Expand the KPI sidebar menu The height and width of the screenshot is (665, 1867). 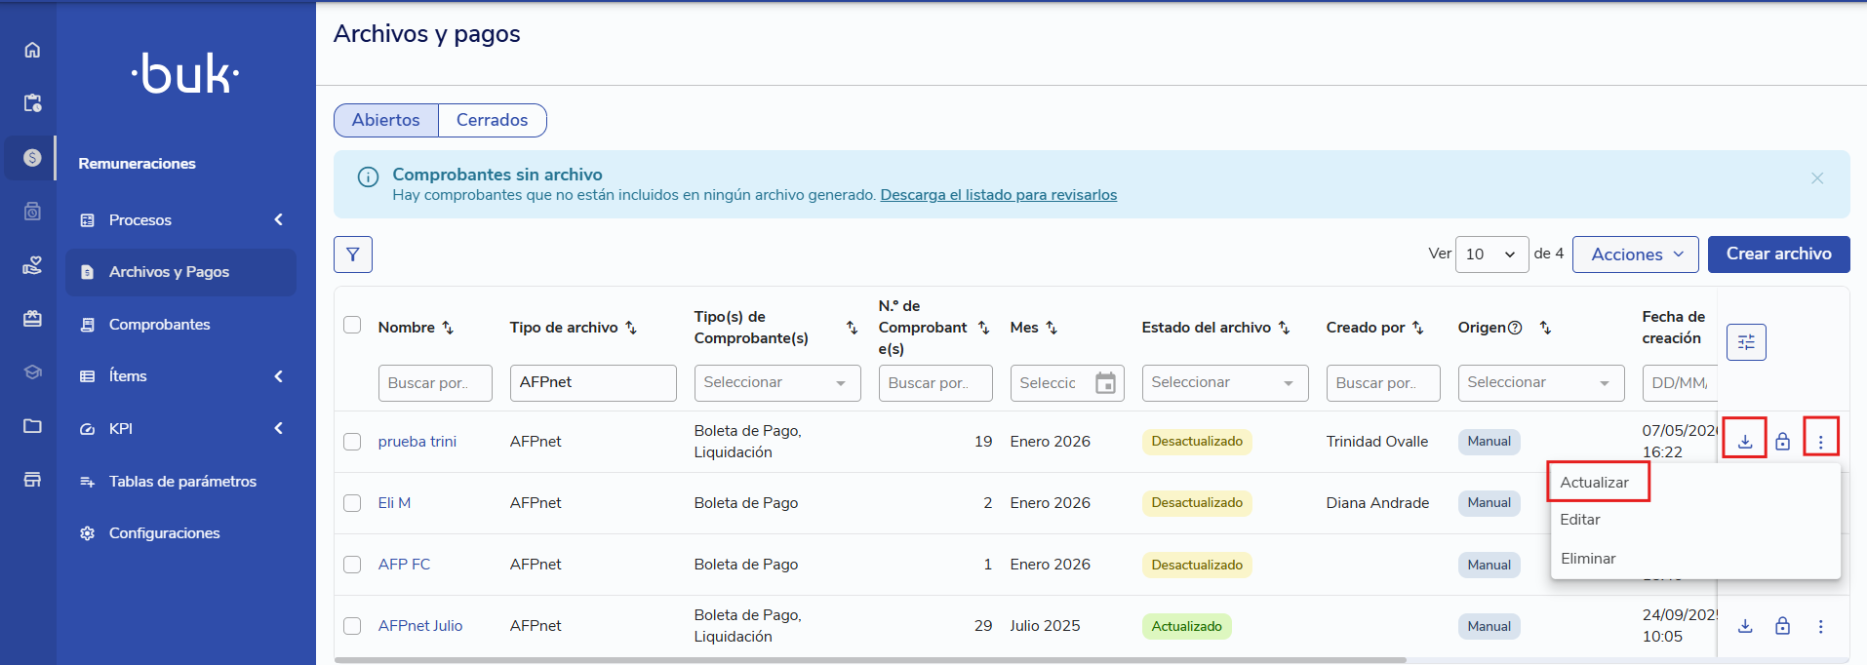click(181, 429)
